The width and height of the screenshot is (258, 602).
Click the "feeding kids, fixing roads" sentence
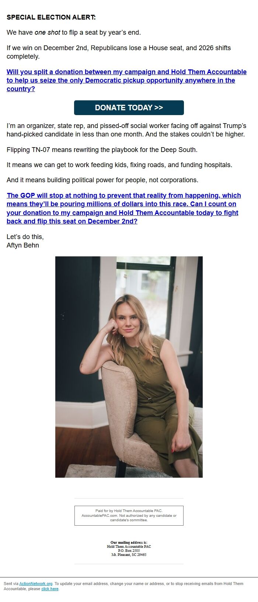point(119,165)
